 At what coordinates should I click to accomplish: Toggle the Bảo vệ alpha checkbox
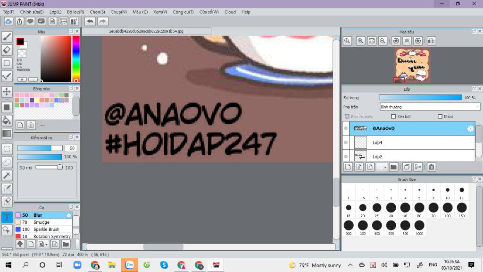[347, 116]
